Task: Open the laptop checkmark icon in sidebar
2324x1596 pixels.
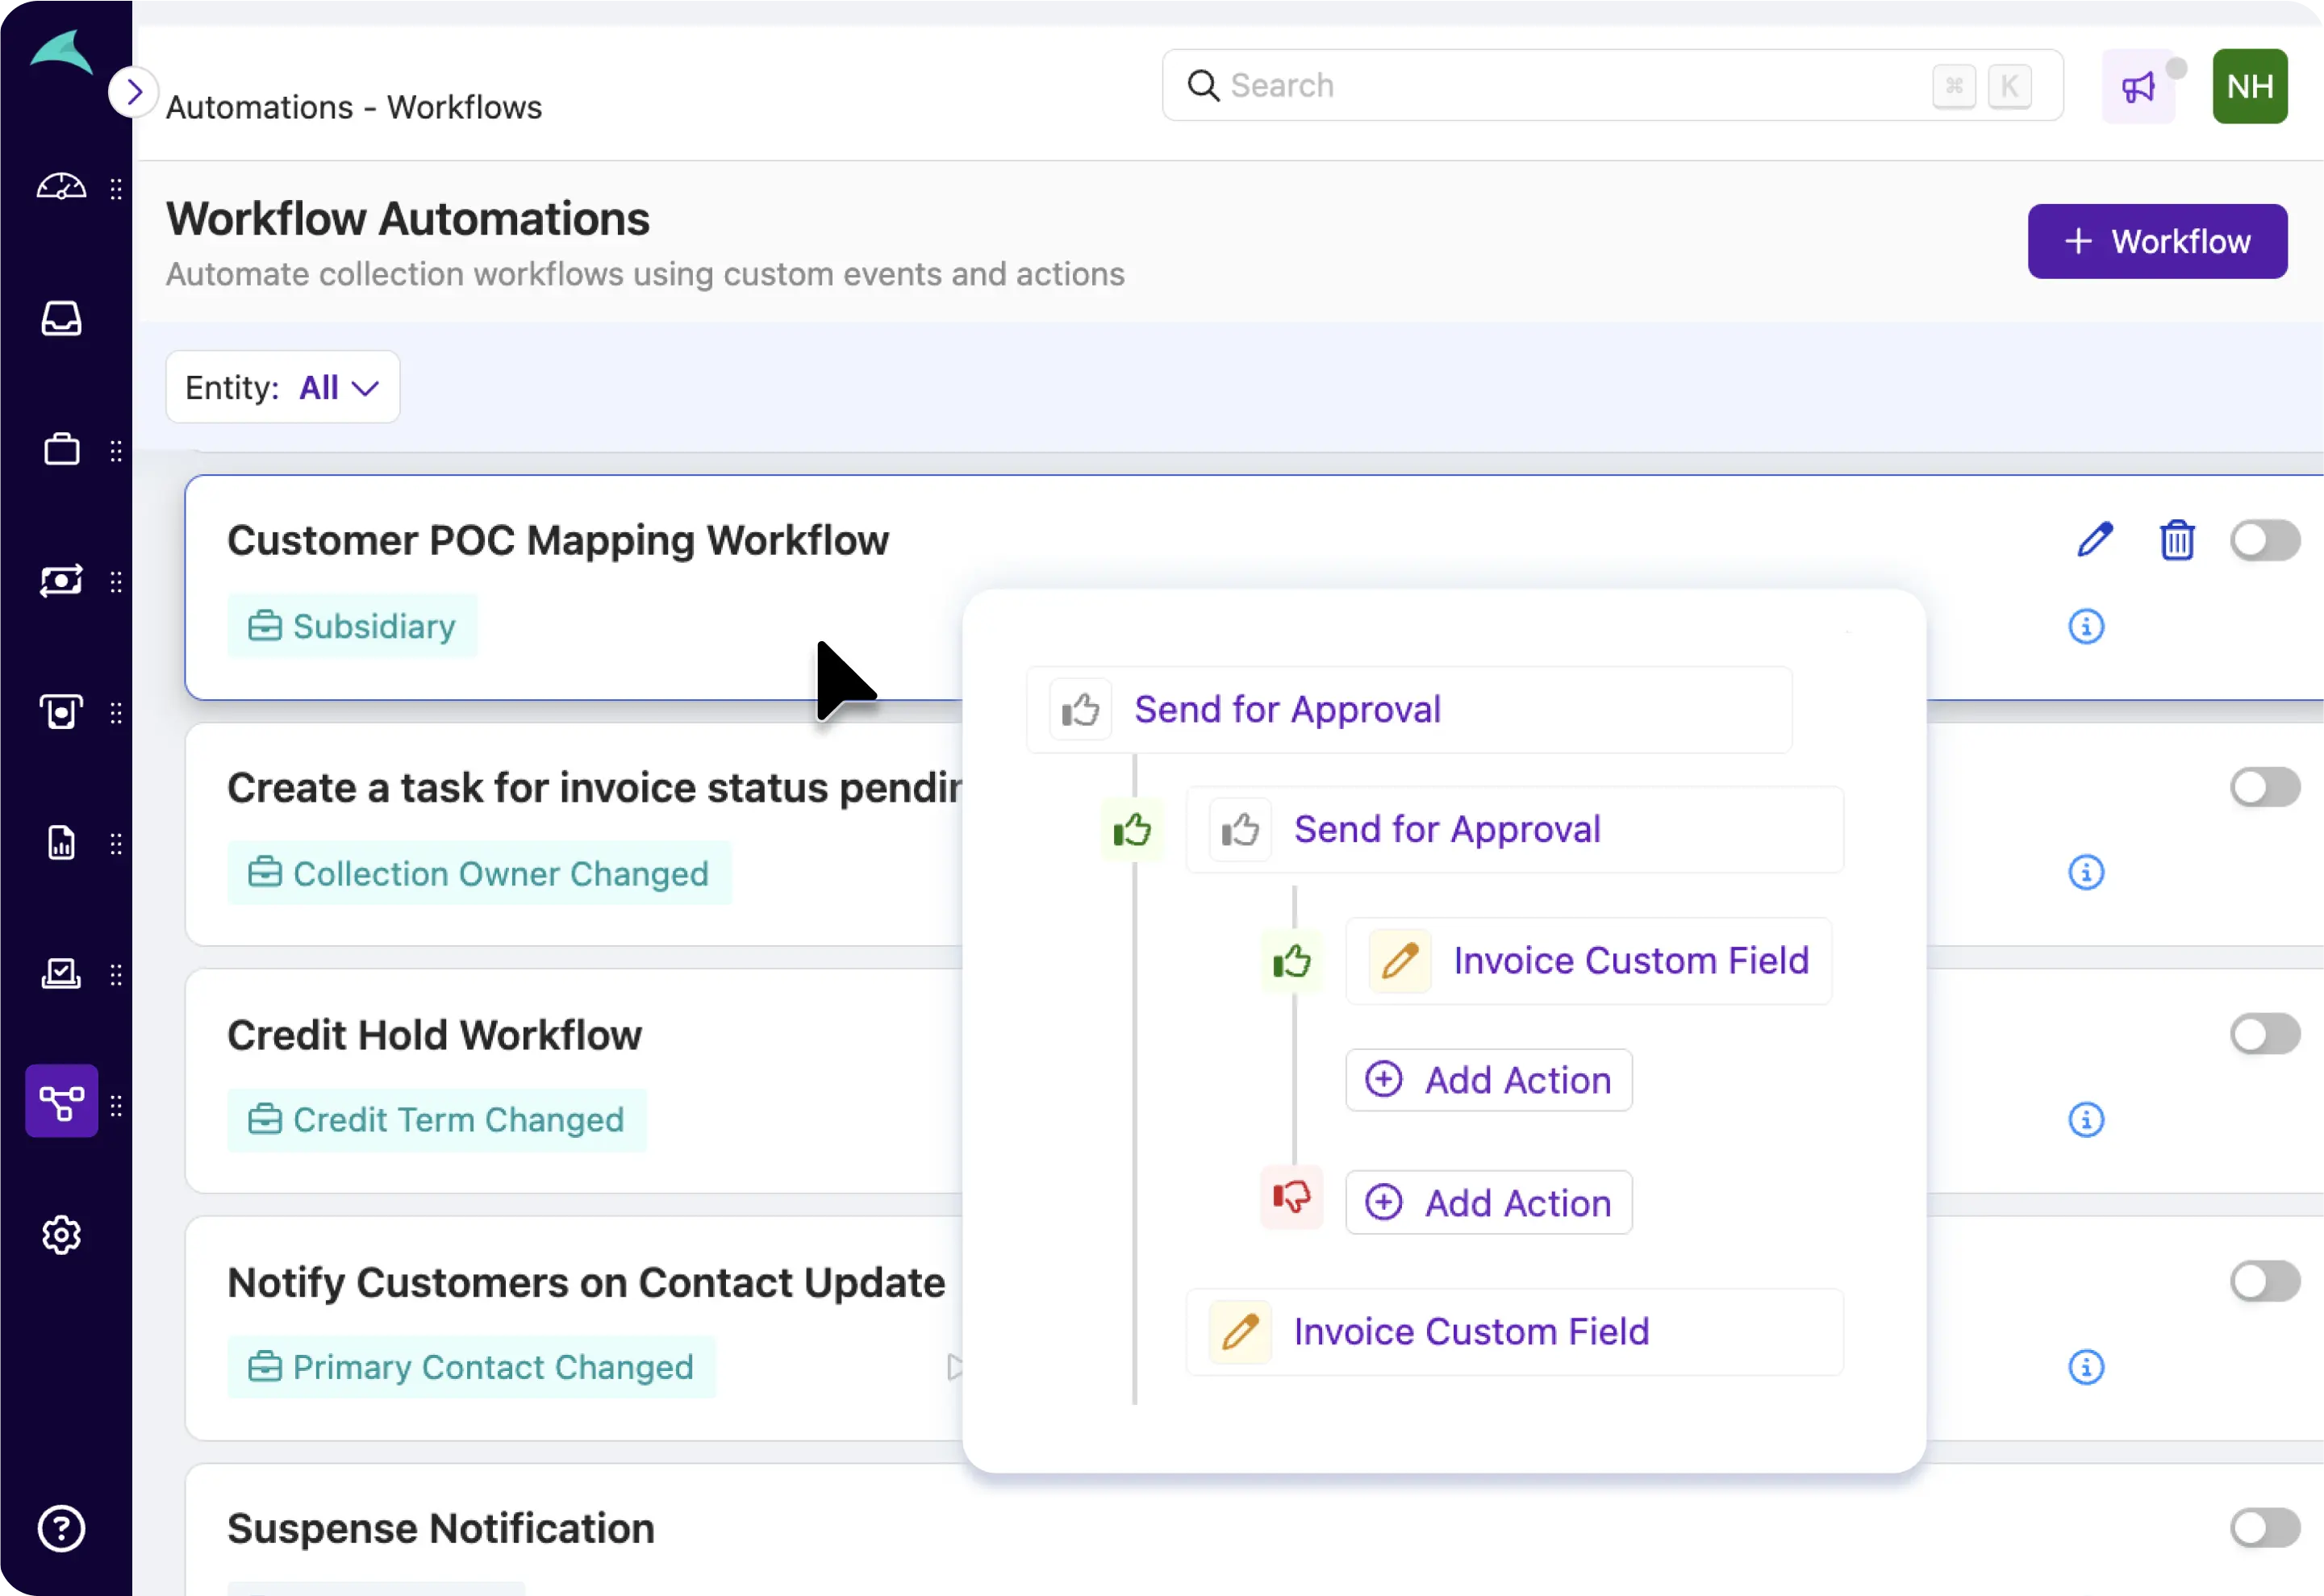Action: tap(61, 974)
